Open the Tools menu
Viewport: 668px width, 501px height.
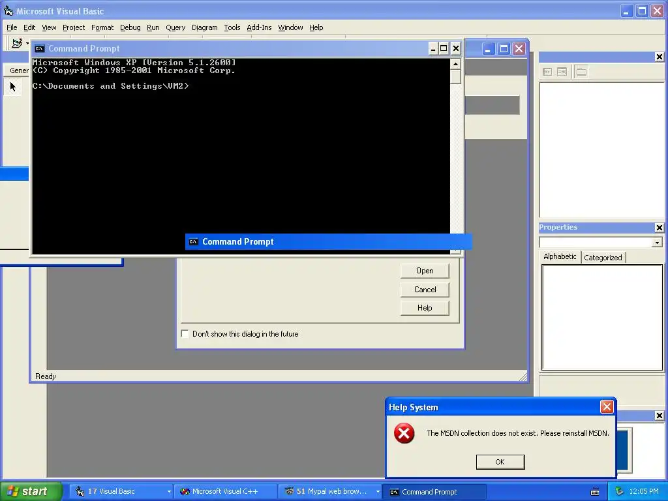click(x=232, y=27)
